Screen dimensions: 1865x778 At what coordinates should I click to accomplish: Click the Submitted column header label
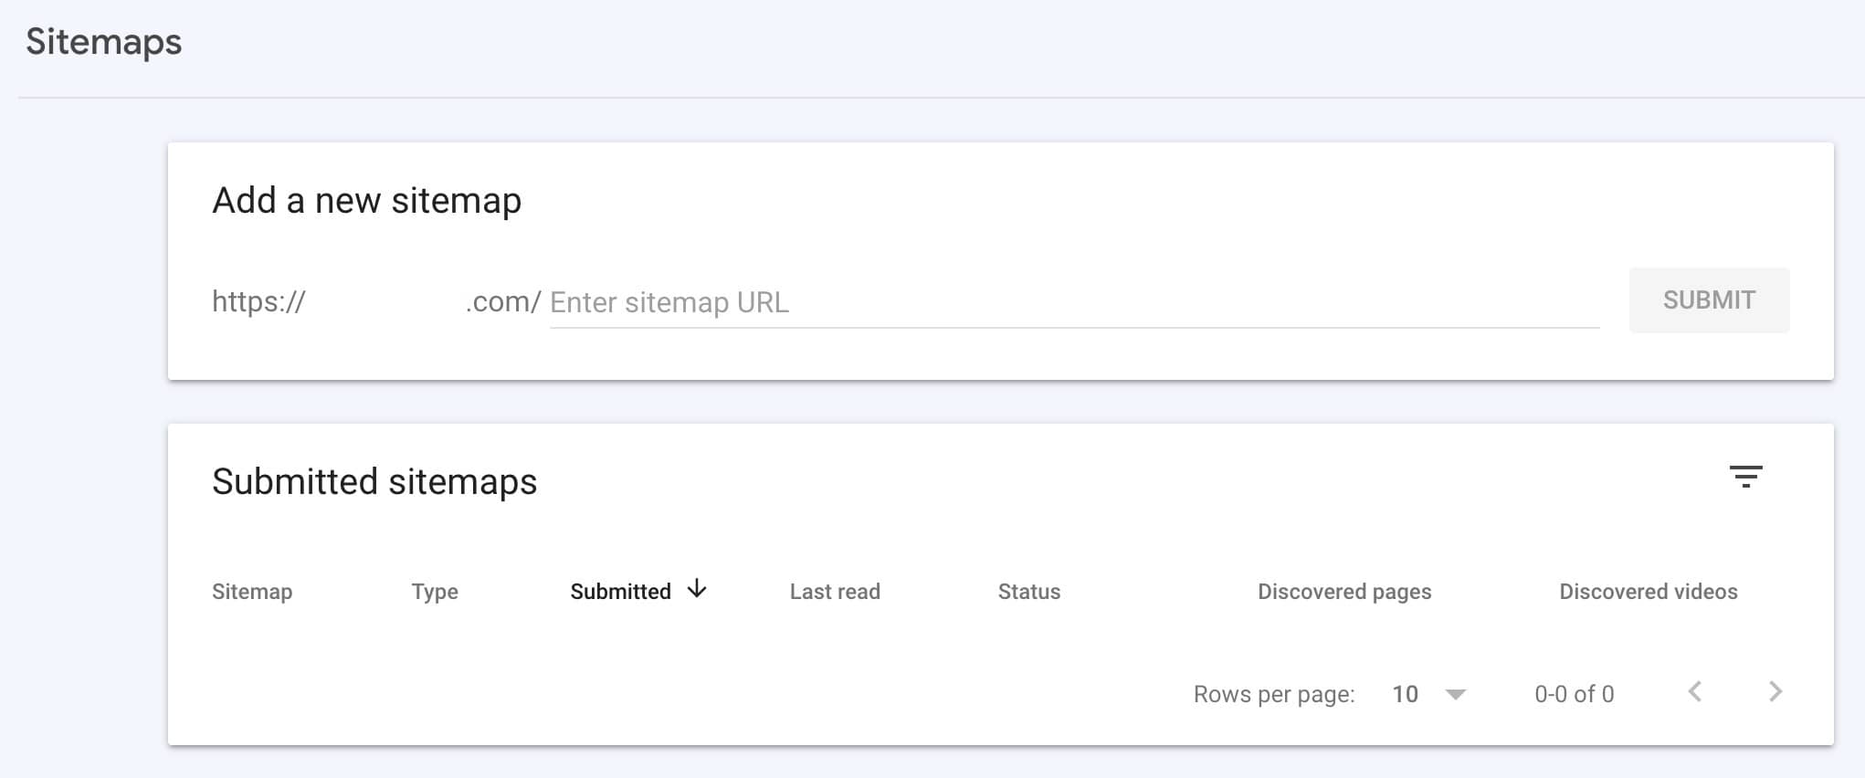pyautogui.click(x=620, y=592)
